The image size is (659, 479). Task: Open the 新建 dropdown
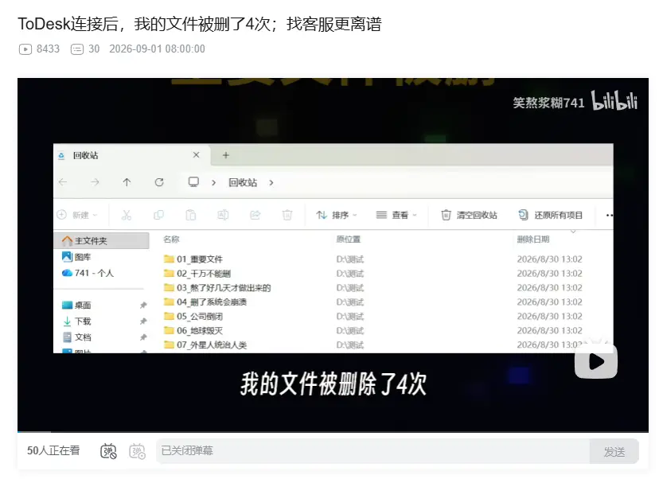click(77, 215)
